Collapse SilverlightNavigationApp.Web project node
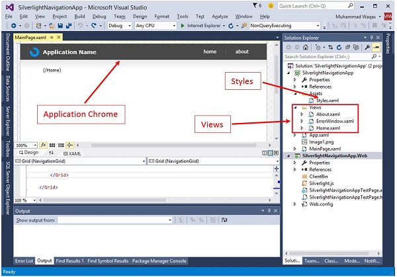The width and height of the screenshot is (397, 277). click(288, 156)
